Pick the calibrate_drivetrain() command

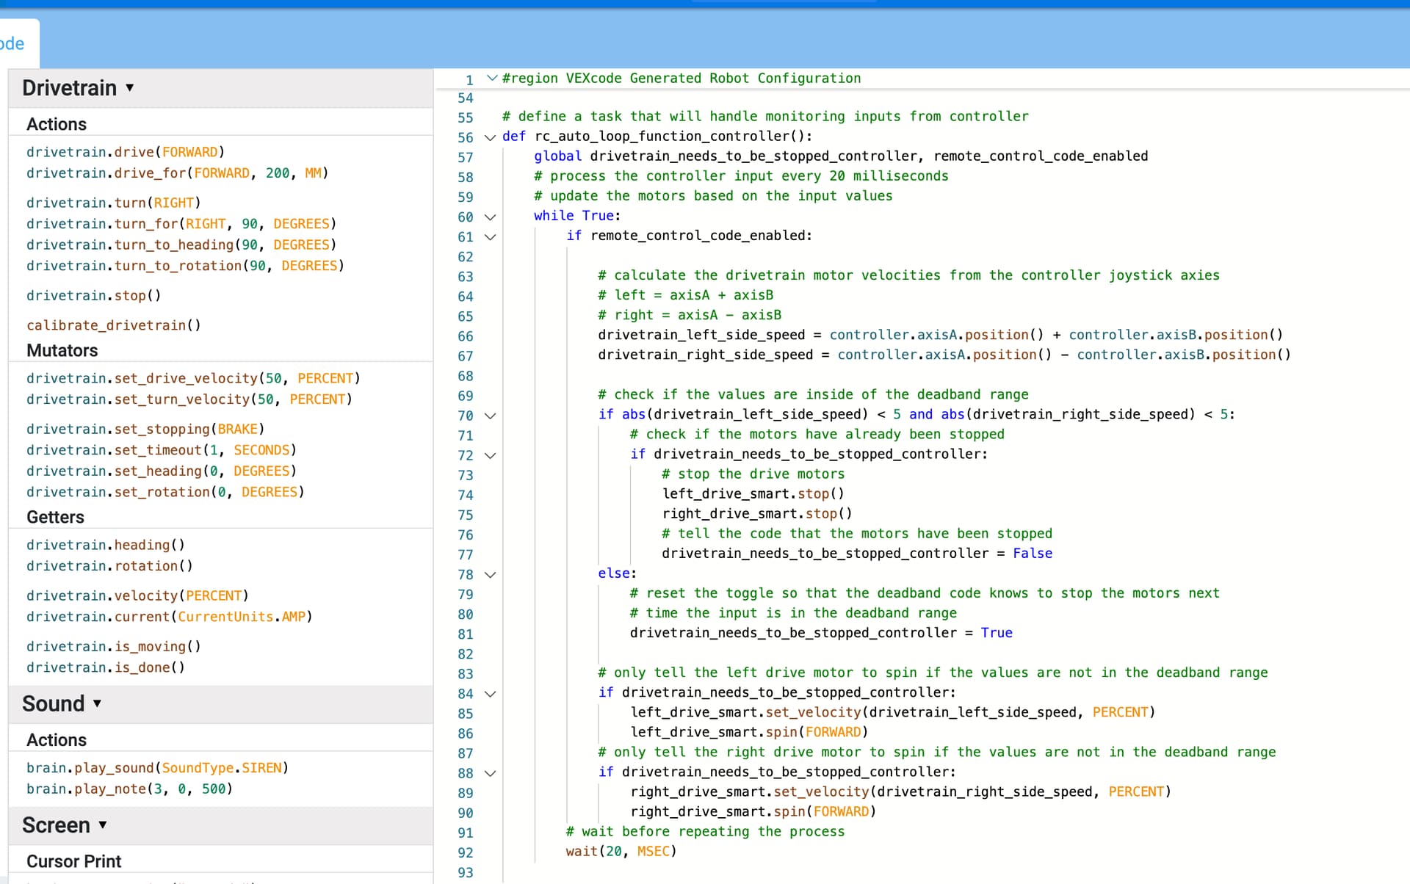coord(113,325)
